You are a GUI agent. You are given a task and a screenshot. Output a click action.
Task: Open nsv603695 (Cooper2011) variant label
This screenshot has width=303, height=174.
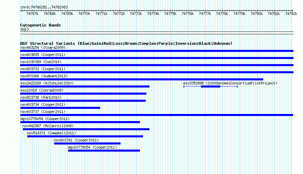click(43, 55)
